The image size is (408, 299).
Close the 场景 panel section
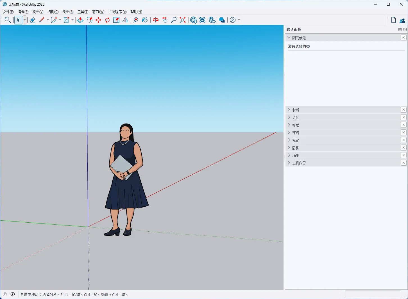pos(404,155)
